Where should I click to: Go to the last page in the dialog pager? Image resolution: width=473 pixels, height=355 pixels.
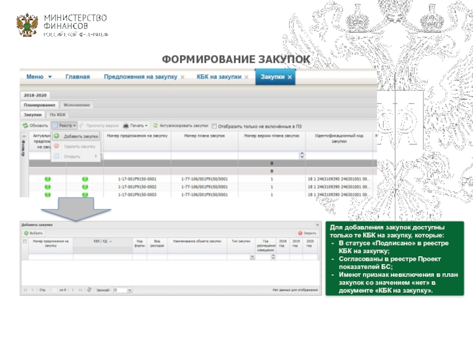(x=80, y=290)
